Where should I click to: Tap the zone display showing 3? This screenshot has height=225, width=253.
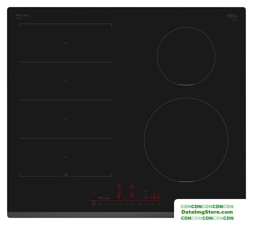[x=132, y=186]
